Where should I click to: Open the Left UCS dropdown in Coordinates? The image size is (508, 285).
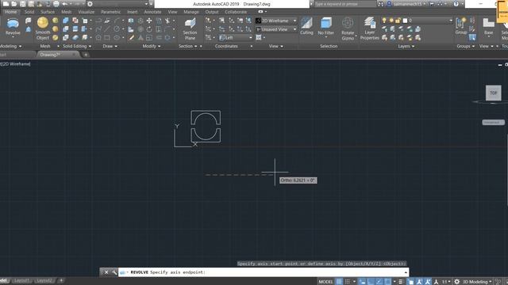236,37
